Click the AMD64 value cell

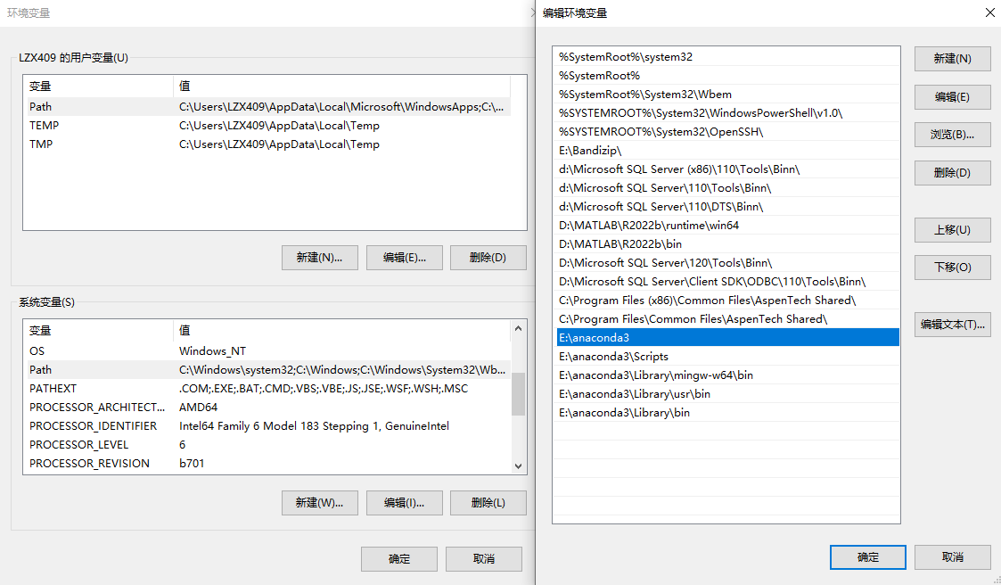[x=199, y=408]
